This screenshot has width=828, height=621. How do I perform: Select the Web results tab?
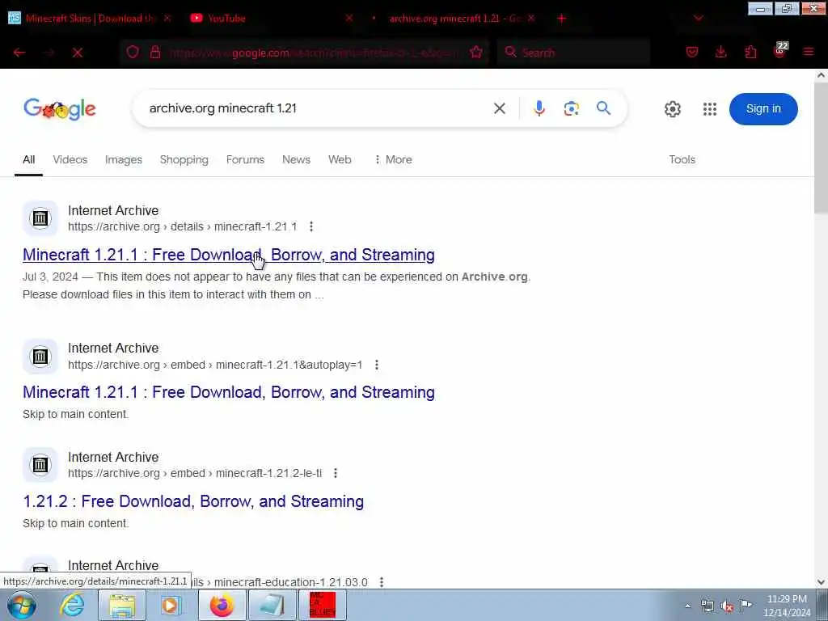pos(340,159)
